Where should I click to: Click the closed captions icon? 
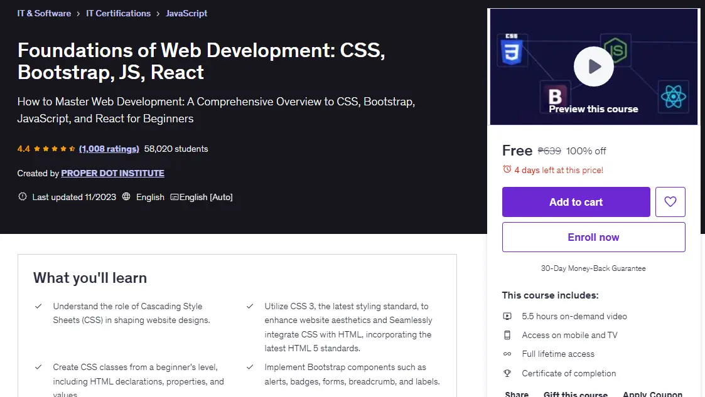tap(175, 197)
